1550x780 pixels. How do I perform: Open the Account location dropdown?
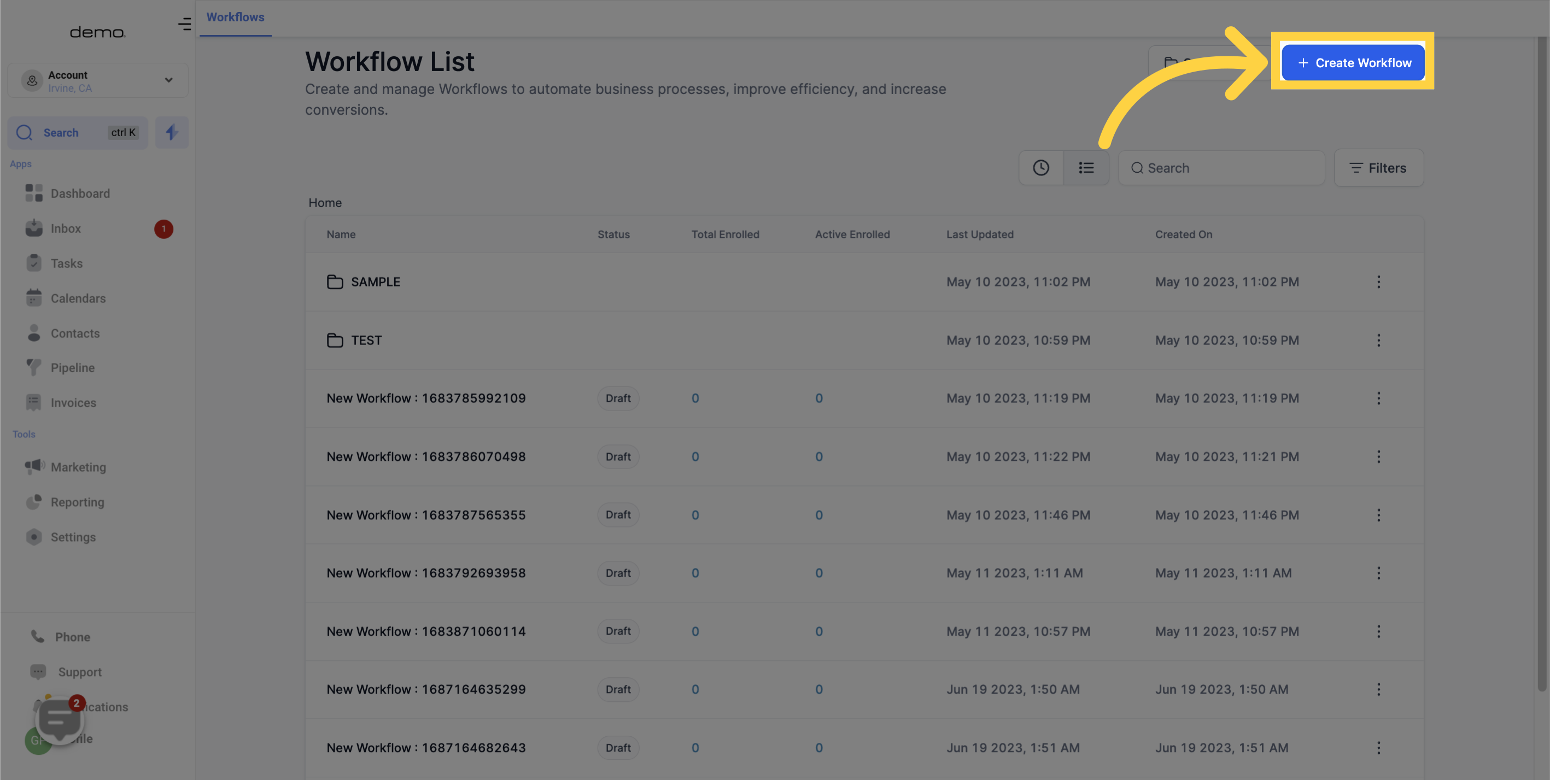point(98,80)
